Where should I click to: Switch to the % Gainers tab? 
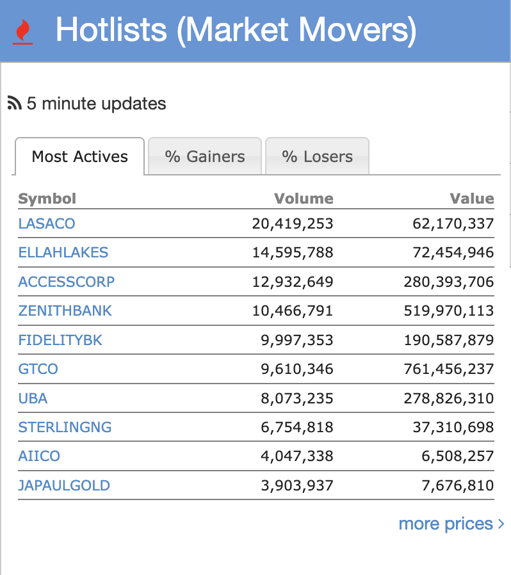tap(205, 157)
